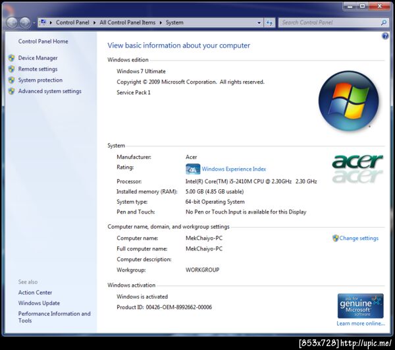Close the System window
The width and height of the screenshot is (395, 350).
[380, 6]
